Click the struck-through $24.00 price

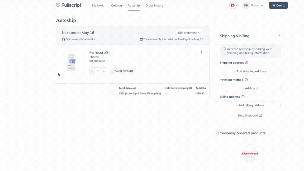(117, 71)
